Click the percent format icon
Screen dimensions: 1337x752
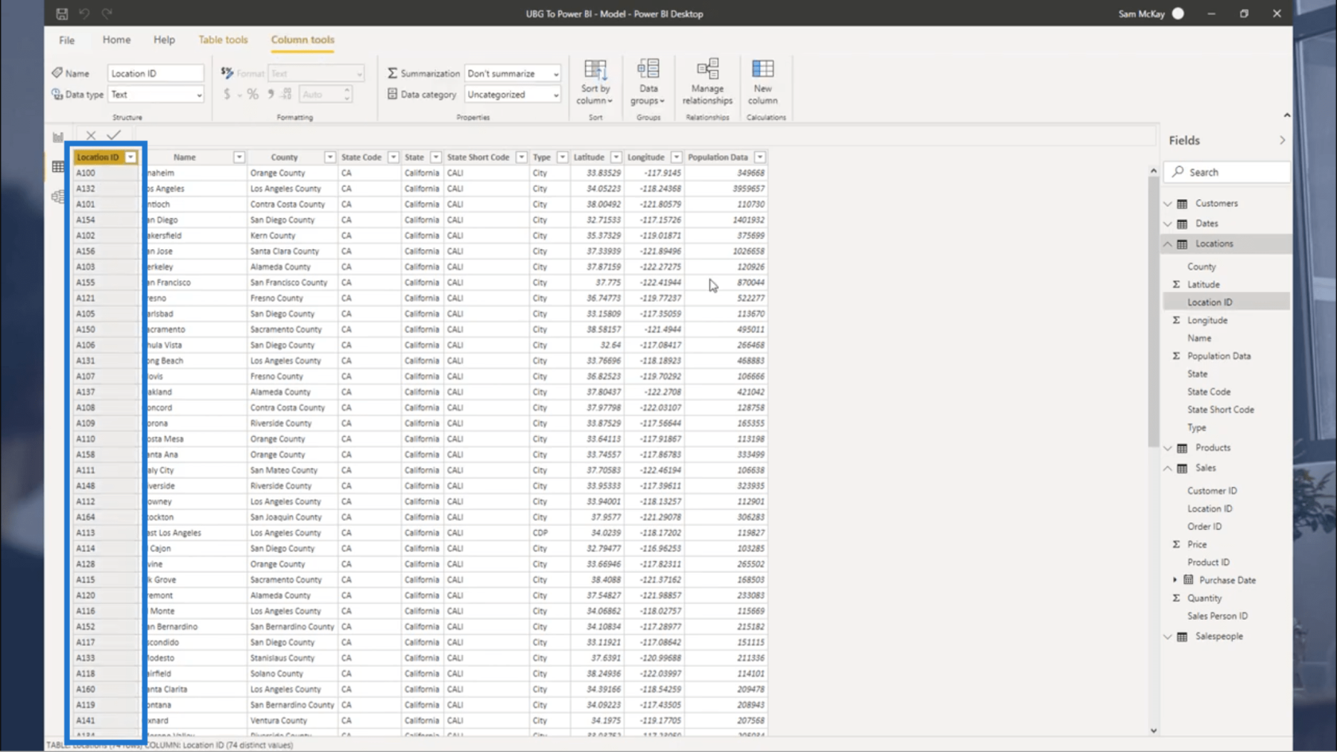pyautogui.click(x=252, y=94)
